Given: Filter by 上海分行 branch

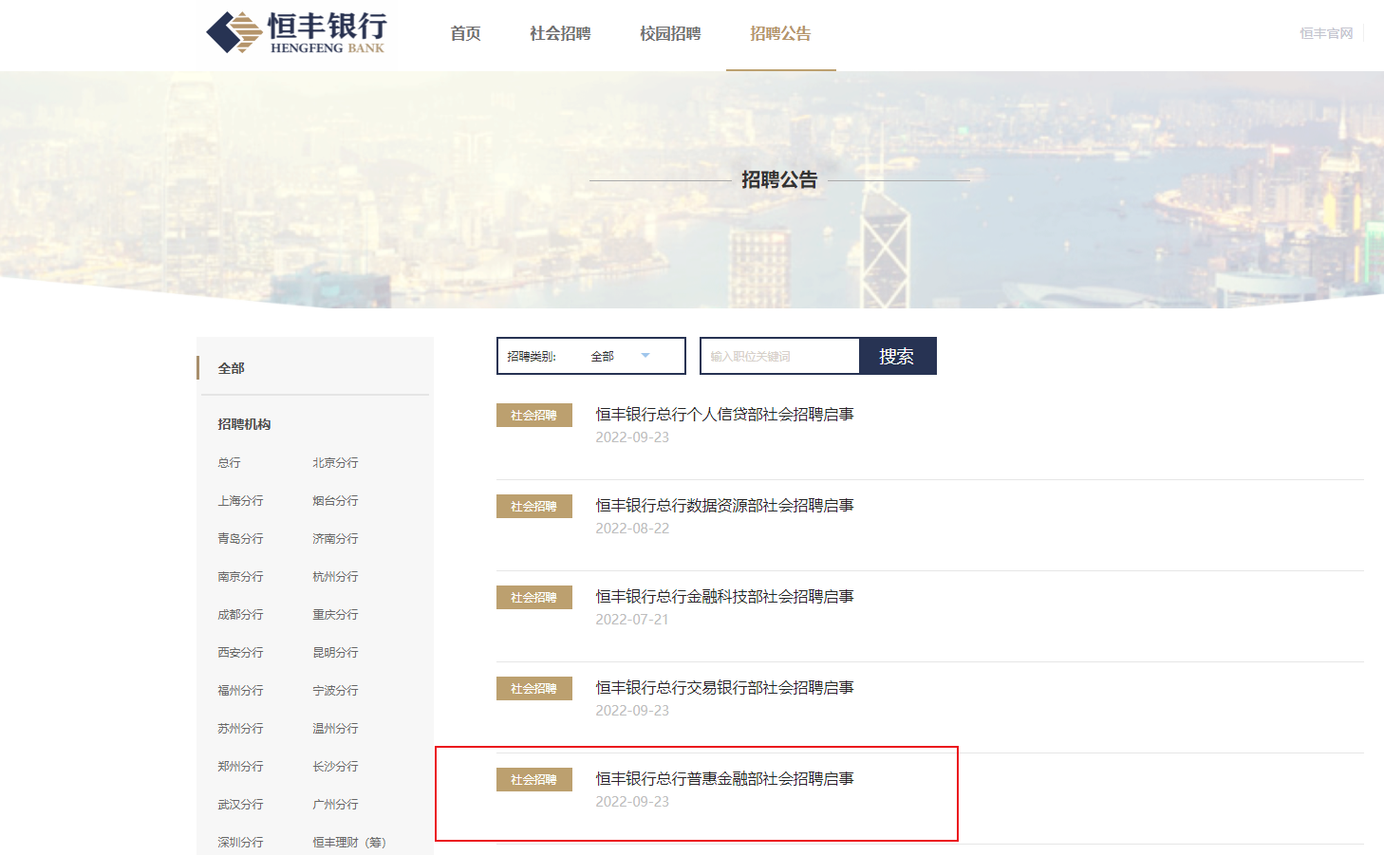Looking at the screenshot, I should tap(240, 501).
